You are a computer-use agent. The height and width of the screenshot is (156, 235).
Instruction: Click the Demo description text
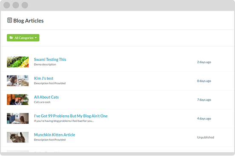coord(45,64)
